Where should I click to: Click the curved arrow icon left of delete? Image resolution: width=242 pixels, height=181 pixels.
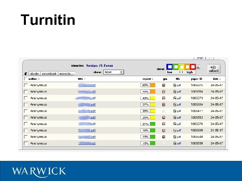coord(26,74)
